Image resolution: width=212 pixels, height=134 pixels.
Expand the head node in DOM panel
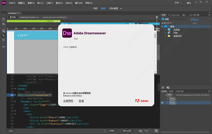(x=167, y=99)
